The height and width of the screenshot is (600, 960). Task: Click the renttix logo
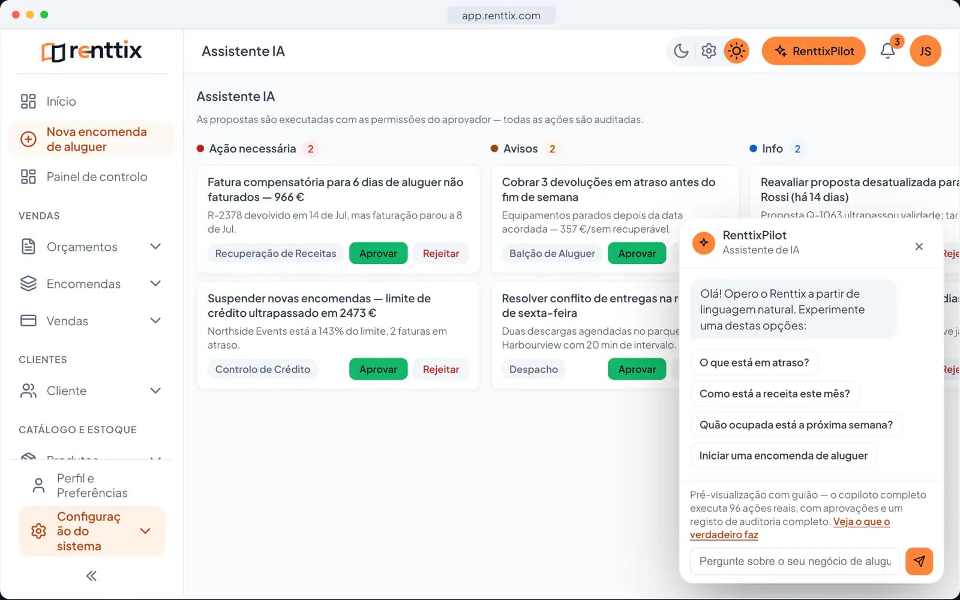tap(92, 51)
